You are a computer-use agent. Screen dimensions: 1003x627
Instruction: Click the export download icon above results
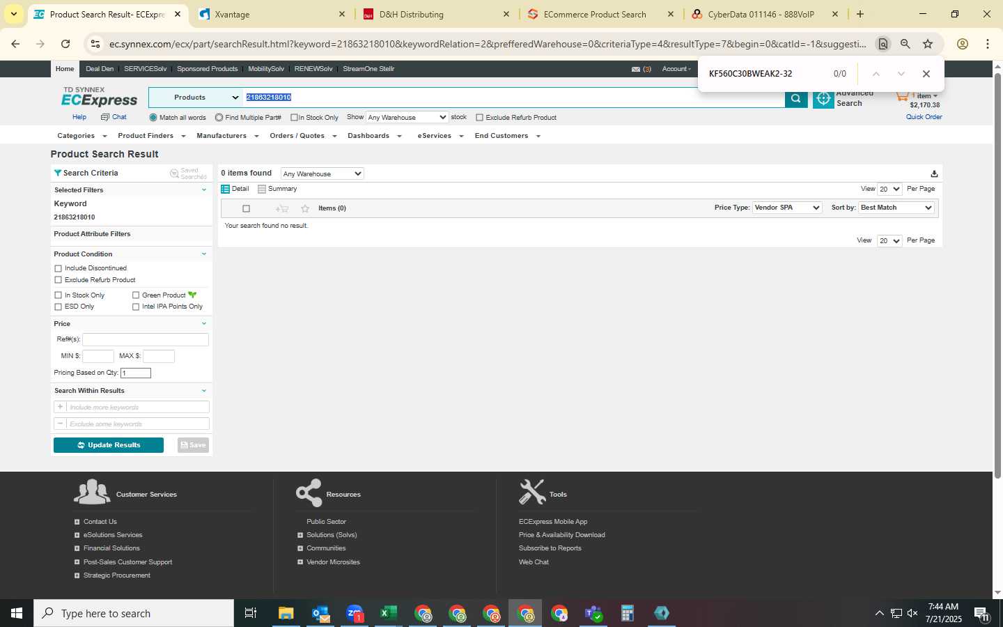pyautogui.click(x=934, y=173)
